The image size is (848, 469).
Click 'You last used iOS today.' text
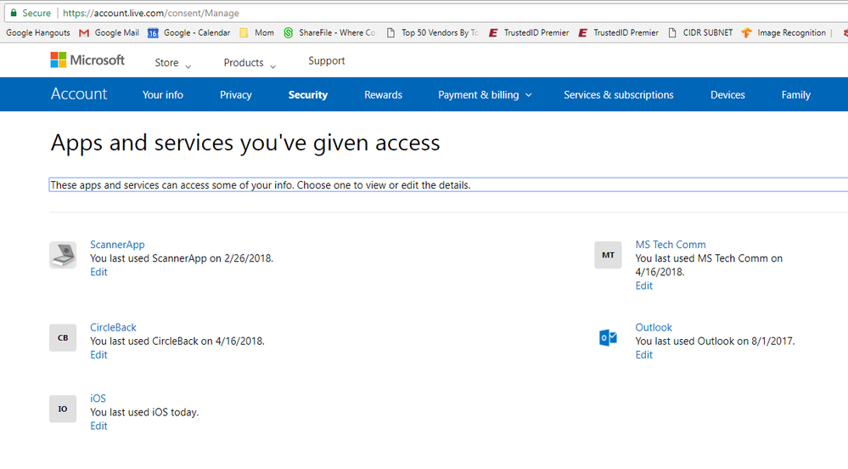[x=144, y=412]
